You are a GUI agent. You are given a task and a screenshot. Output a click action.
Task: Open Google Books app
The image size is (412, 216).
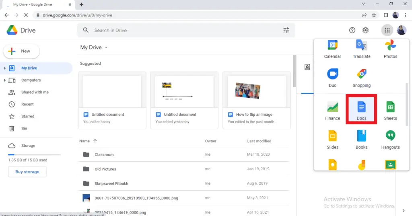click(x=361, y=140)
